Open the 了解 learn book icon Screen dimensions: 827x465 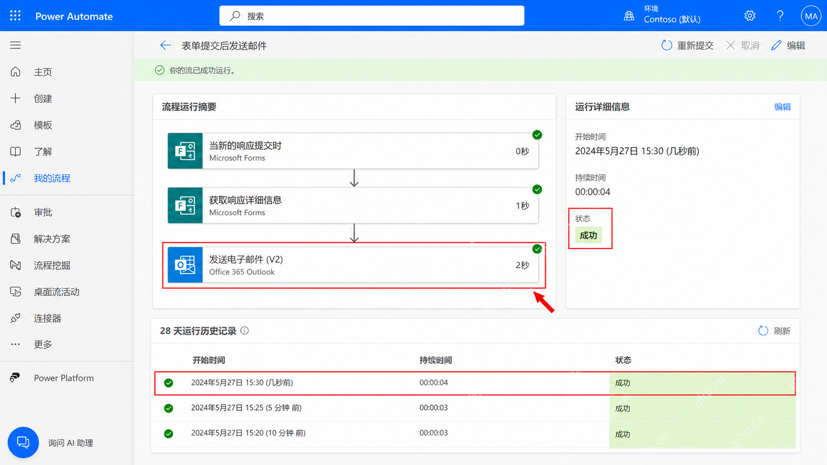point(15,151)
